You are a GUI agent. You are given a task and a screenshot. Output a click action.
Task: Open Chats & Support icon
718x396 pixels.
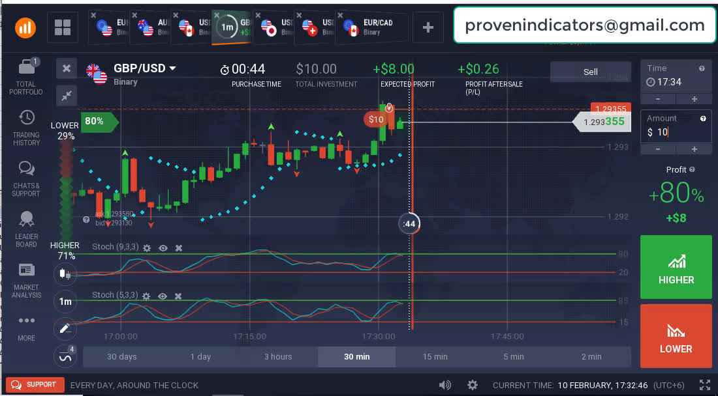(26, 178)
